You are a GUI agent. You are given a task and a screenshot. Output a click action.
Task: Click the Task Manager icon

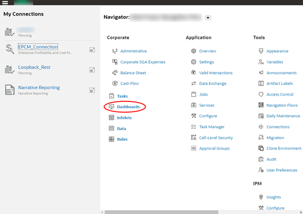pos(194,127)
